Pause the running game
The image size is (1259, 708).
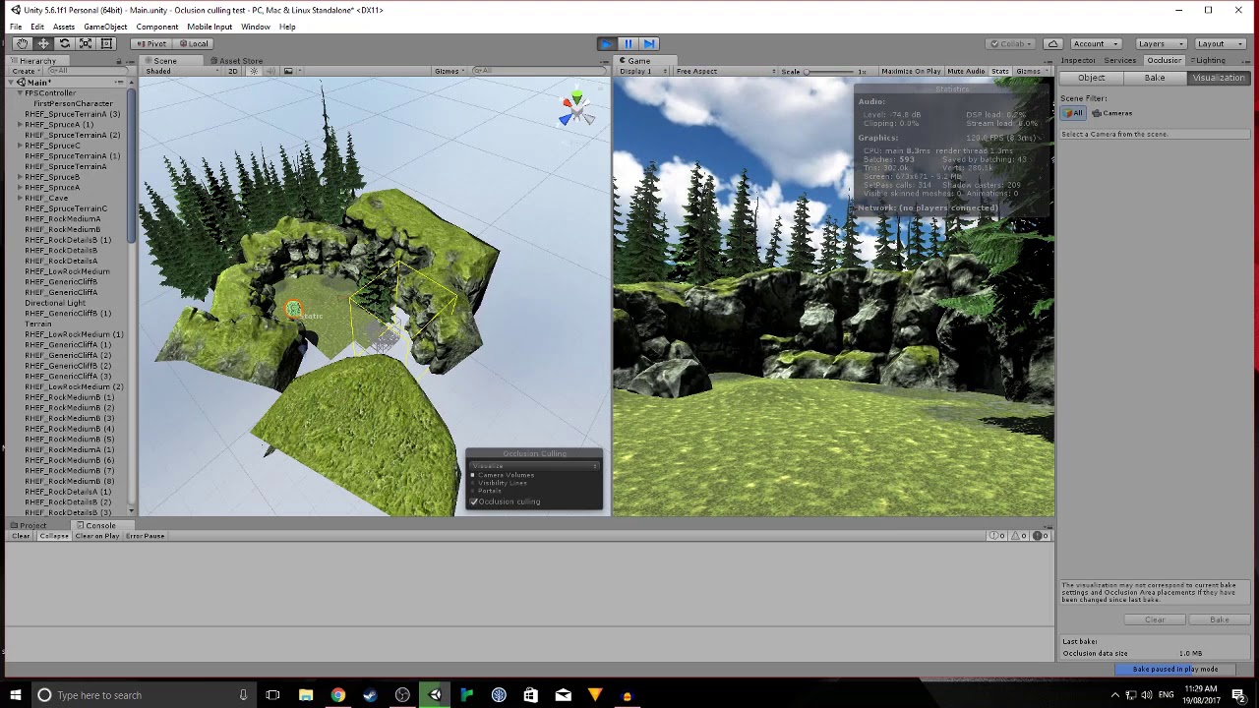coord(628,43)
